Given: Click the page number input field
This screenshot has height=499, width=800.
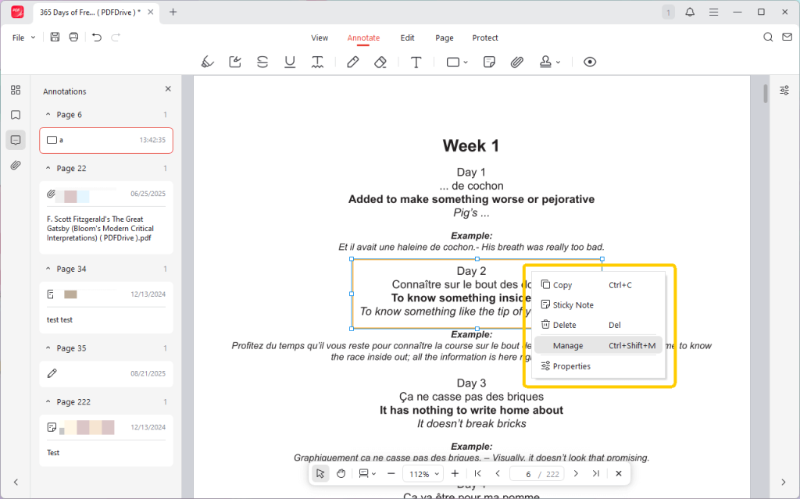Looking at the screenshot, I should [529, 474].
